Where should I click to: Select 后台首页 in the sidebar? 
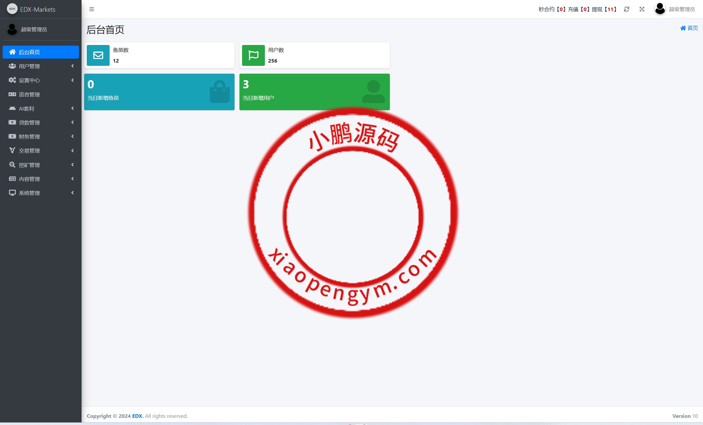pos(29,52)
